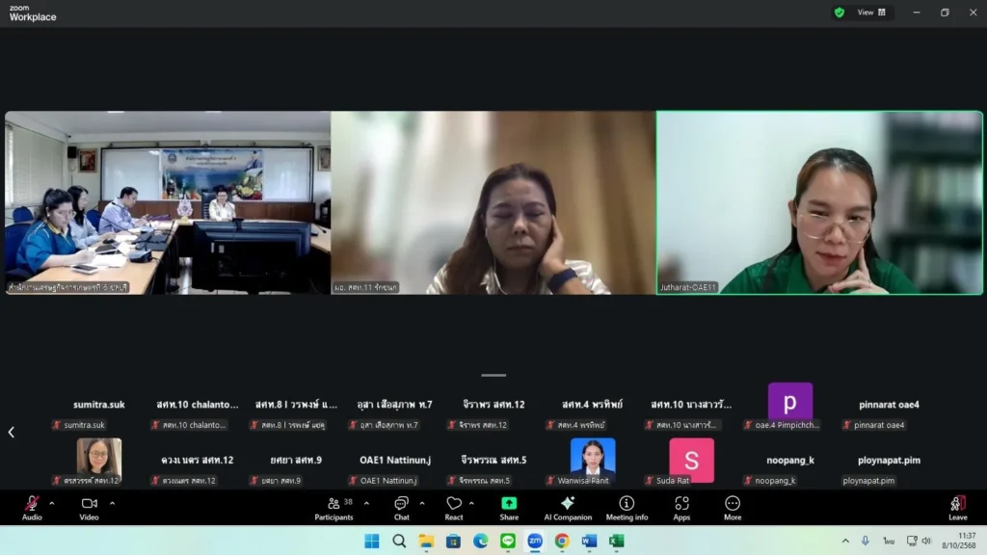This screenshot has height=555, width=987.
Task: Expand video settings arrow next to Video
Action: (112, 503)
